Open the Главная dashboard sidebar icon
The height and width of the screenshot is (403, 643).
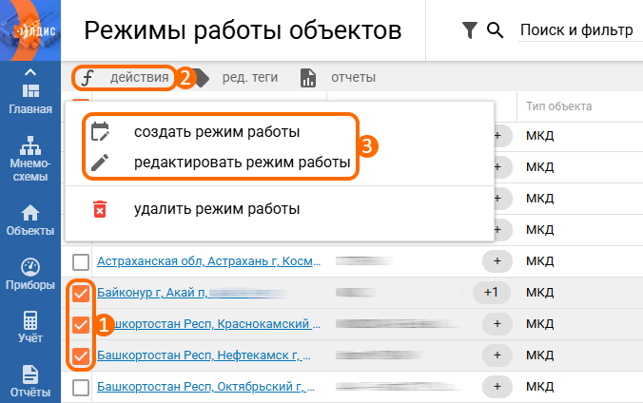tap(30, 99)
